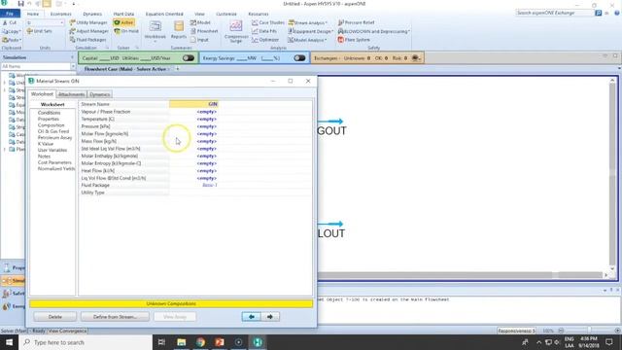This screenshot has width=622, height=350.
Task: Click the Temperature empty value cell
Action: (193, 119)
